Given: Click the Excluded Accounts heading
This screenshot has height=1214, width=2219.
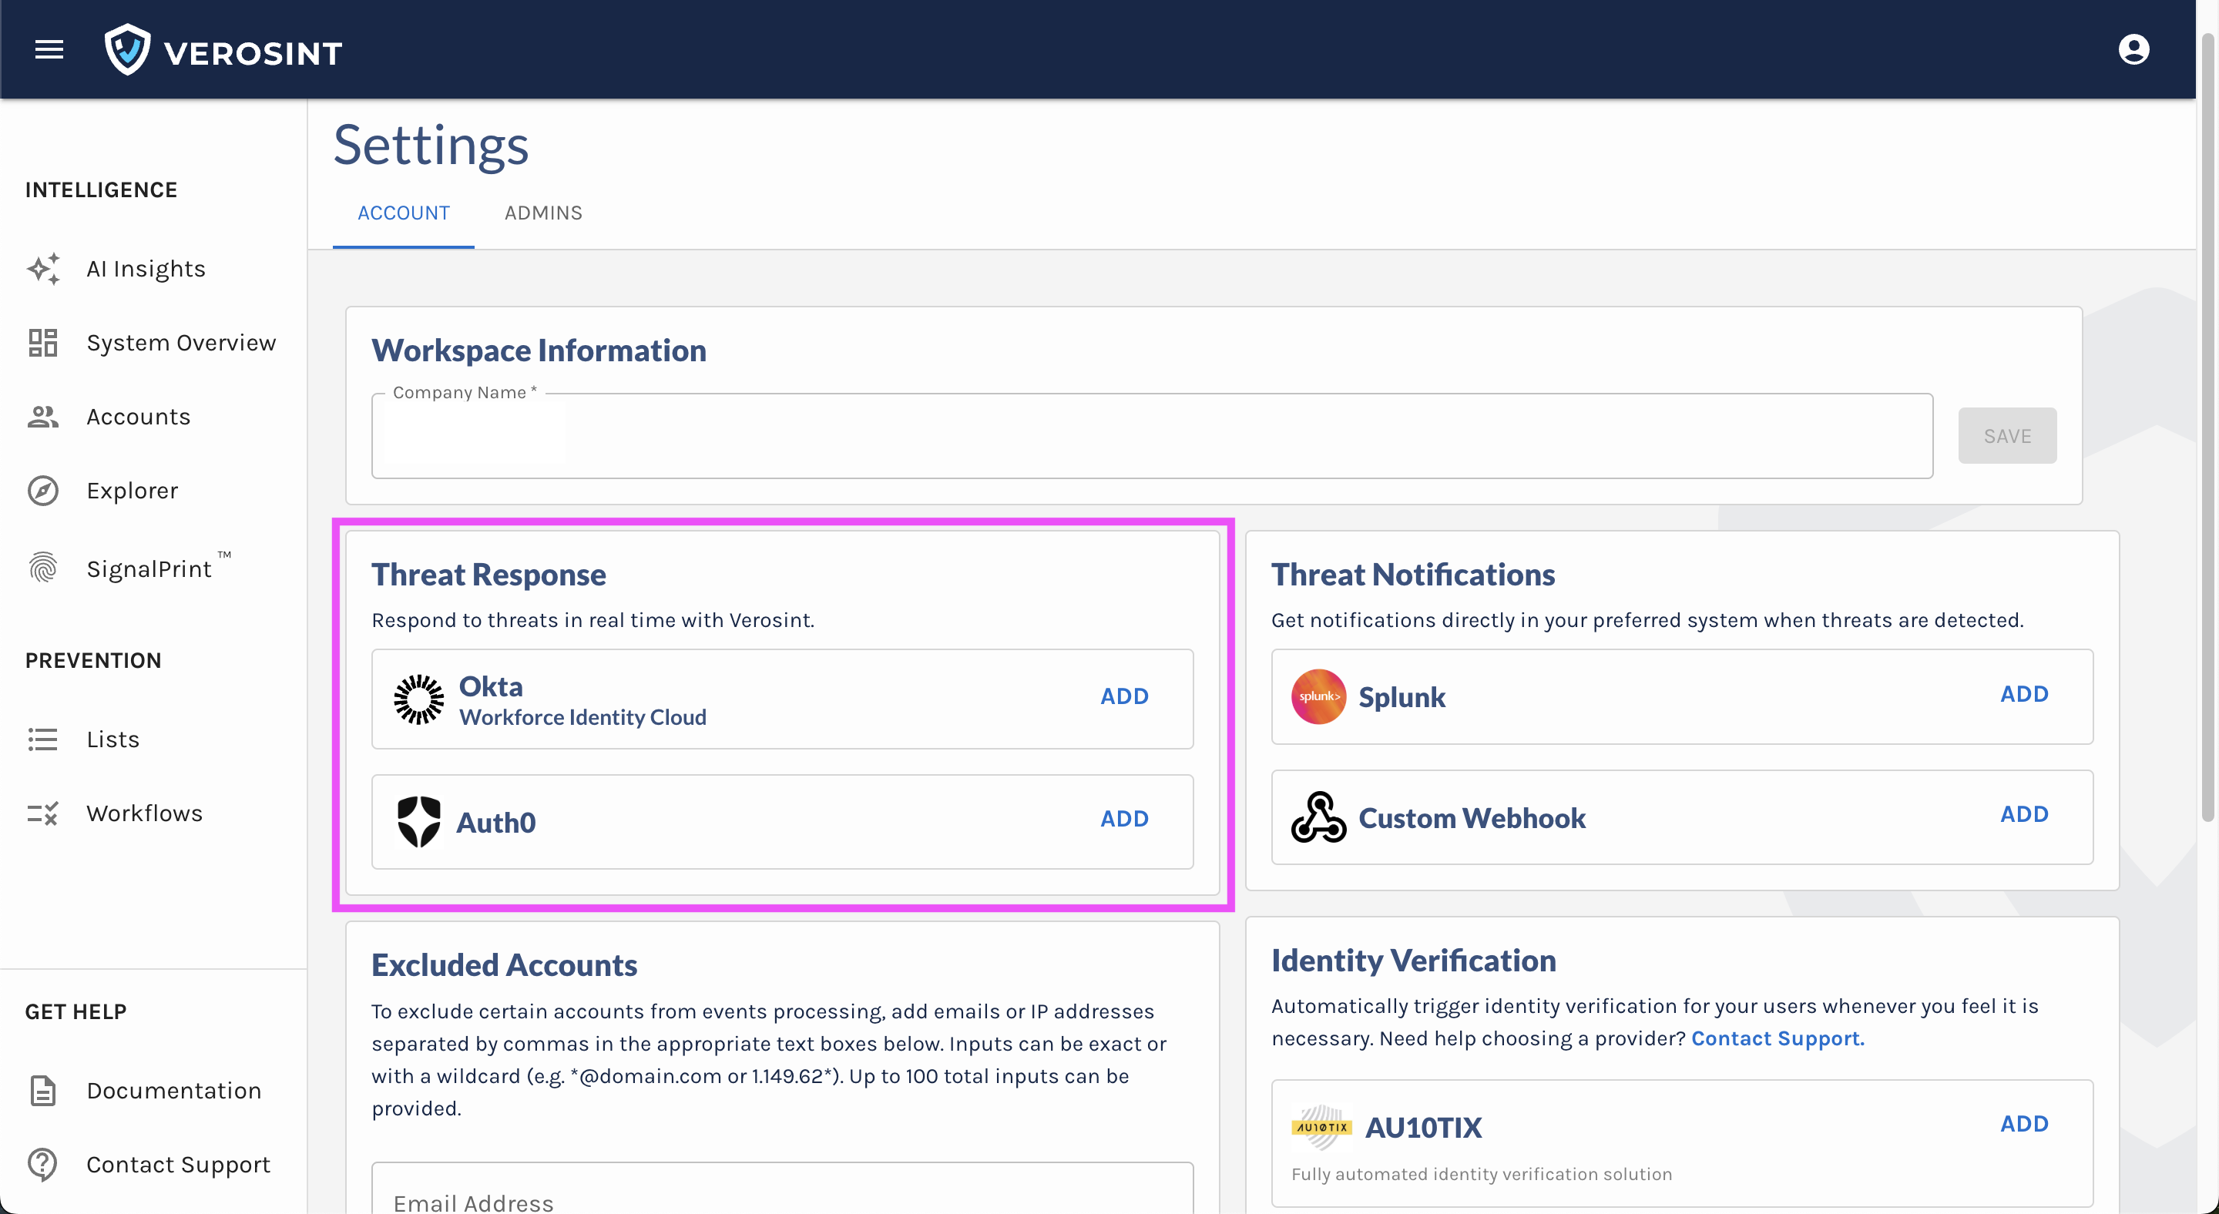Looking at the screenshot, I should coord(504,965).
